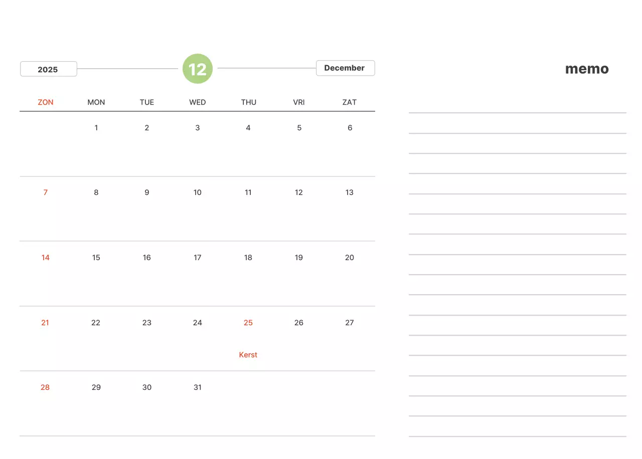Select the 2025 year box

[x=48, y=69]
